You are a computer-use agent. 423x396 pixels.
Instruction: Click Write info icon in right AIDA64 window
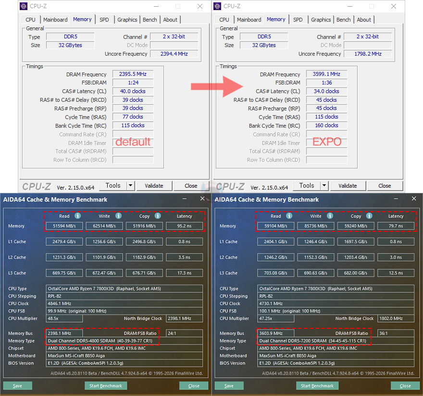(x=330, y=216)
